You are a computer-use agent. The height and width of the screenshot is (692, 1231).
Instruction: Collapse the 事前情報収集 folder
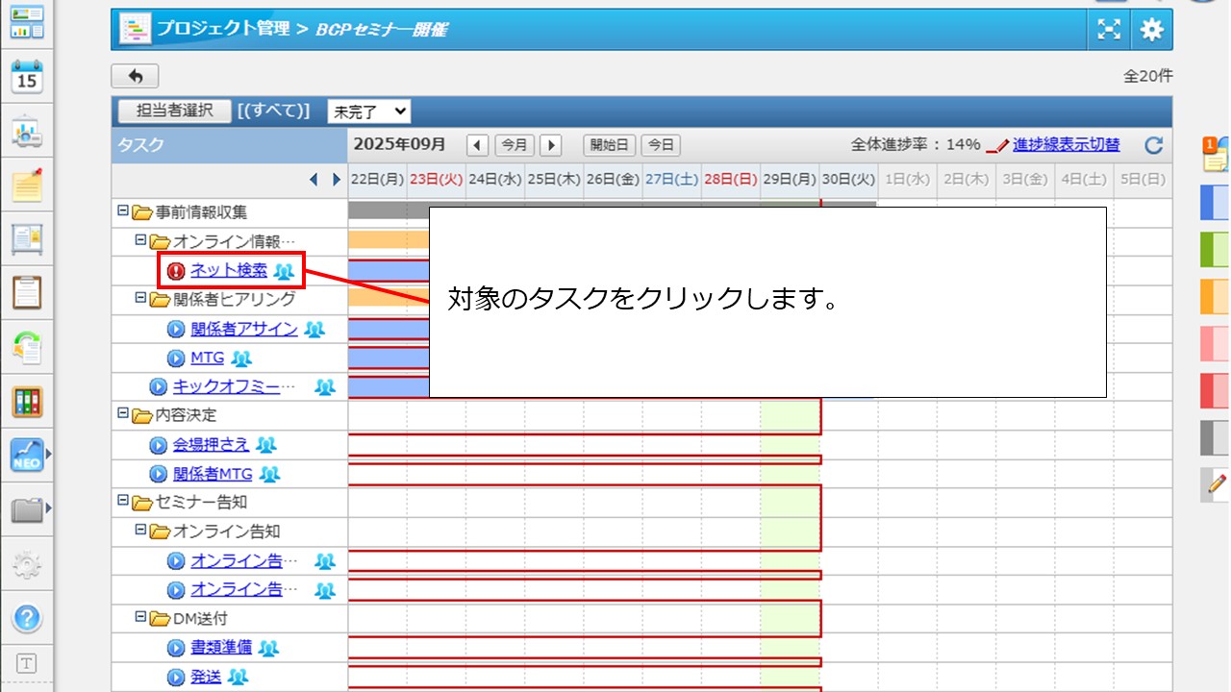click(122, 211)
